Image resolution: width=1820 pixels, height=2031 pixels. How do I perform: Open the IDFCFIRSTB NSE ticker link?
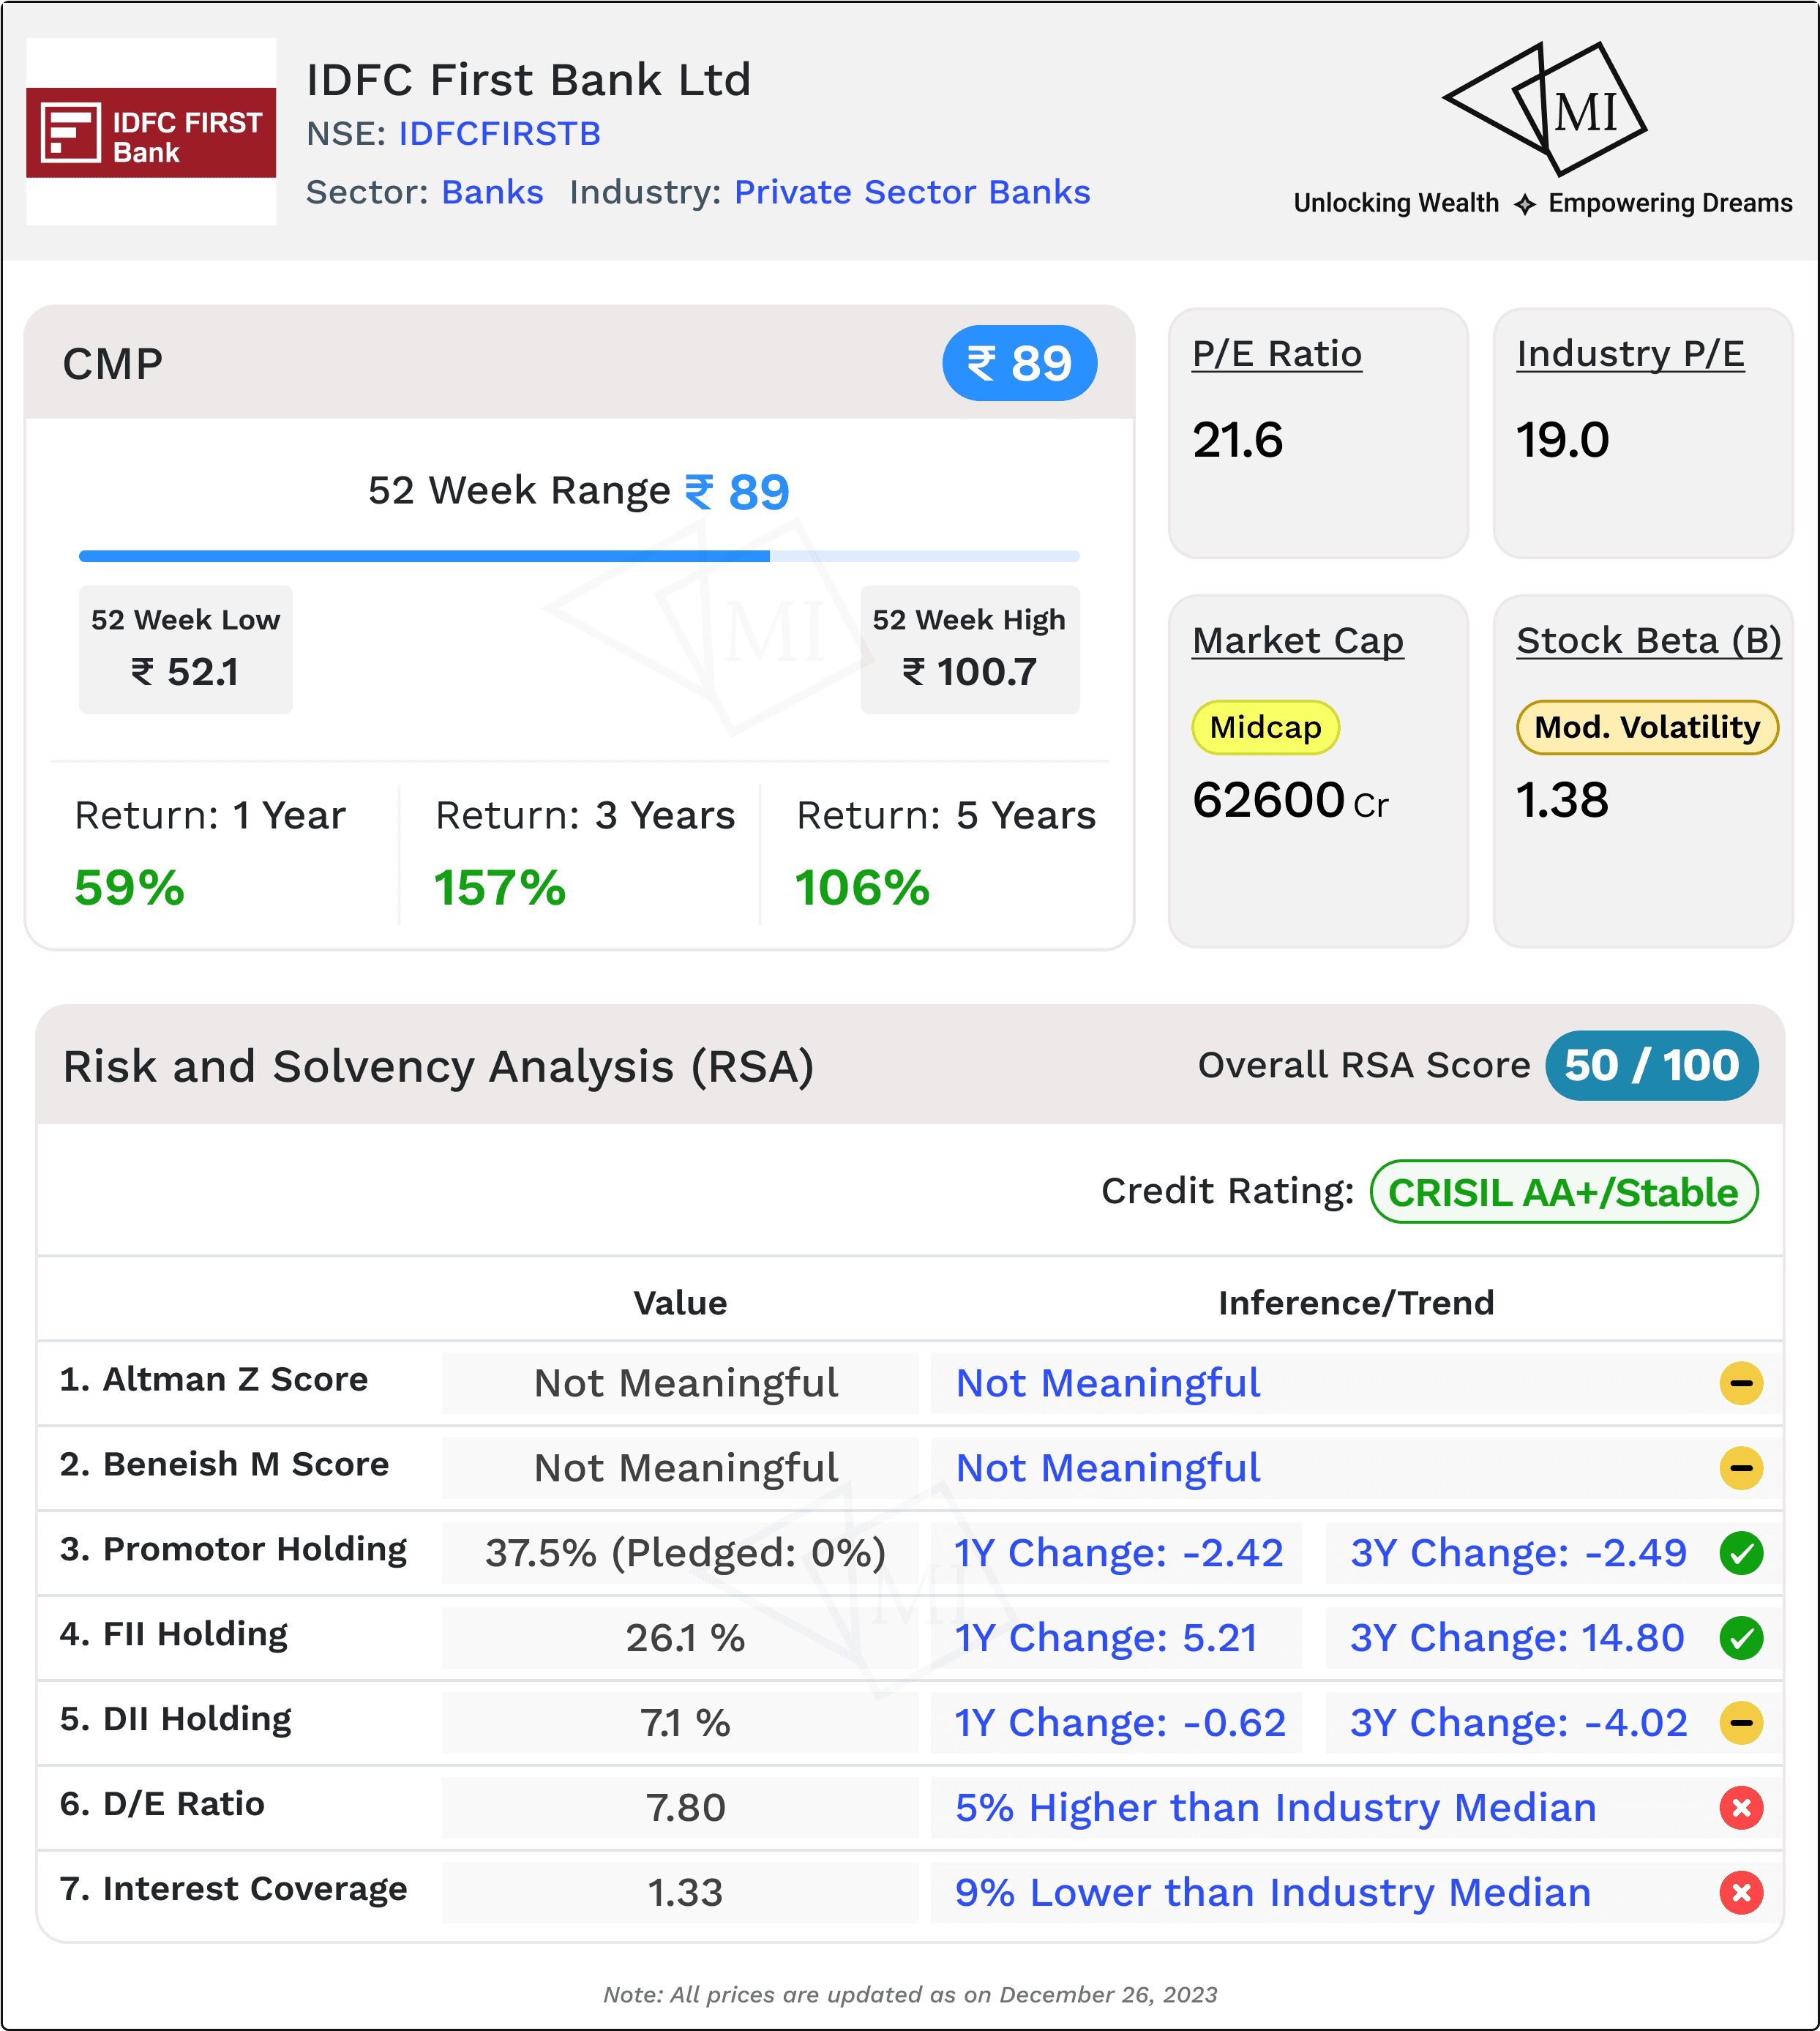500,134
